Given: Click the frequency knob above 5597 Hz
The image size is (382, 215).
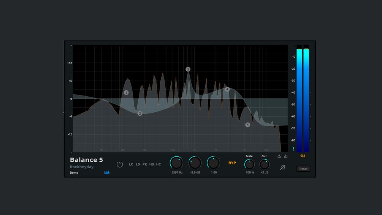Looking at the screenshot, I should pos(176,163).
